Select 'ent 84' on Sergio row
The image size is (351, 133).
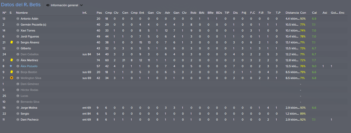[x=87, y=114]
